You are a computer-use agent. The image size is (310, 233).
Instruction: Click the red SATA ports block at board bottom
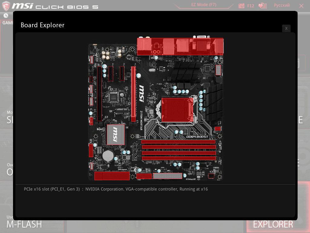click(112, 176)
